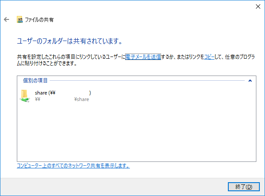The height and width of the screenshot is (196, 265).
Task: Collapse the 個別の項目 group chevron
Action: tap(250, 81)
